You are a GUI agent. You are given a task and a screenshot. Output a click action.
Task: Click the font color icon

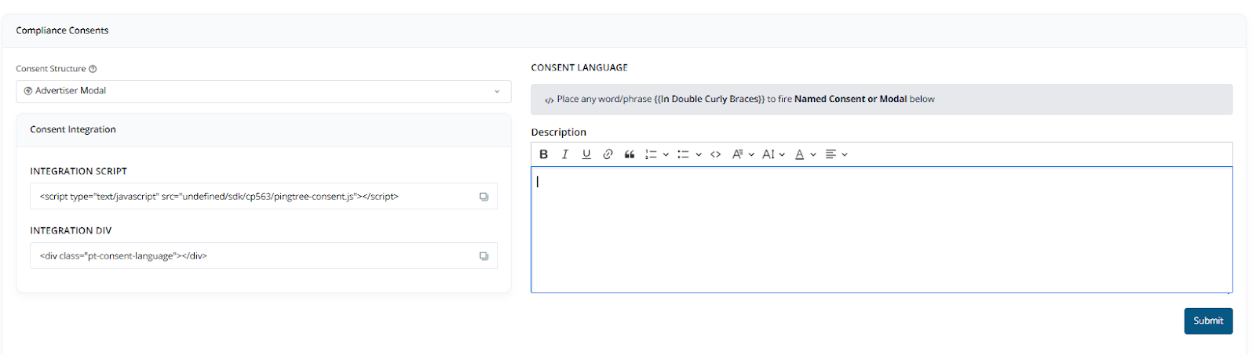[799, 154]
